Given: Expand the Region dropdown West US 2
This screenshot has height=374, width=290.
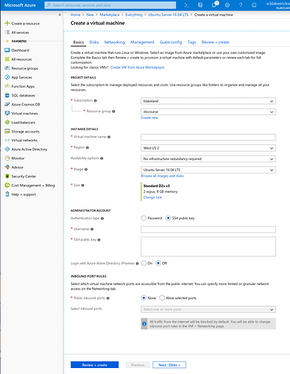Looking at the screenshot, I should 209,148.
